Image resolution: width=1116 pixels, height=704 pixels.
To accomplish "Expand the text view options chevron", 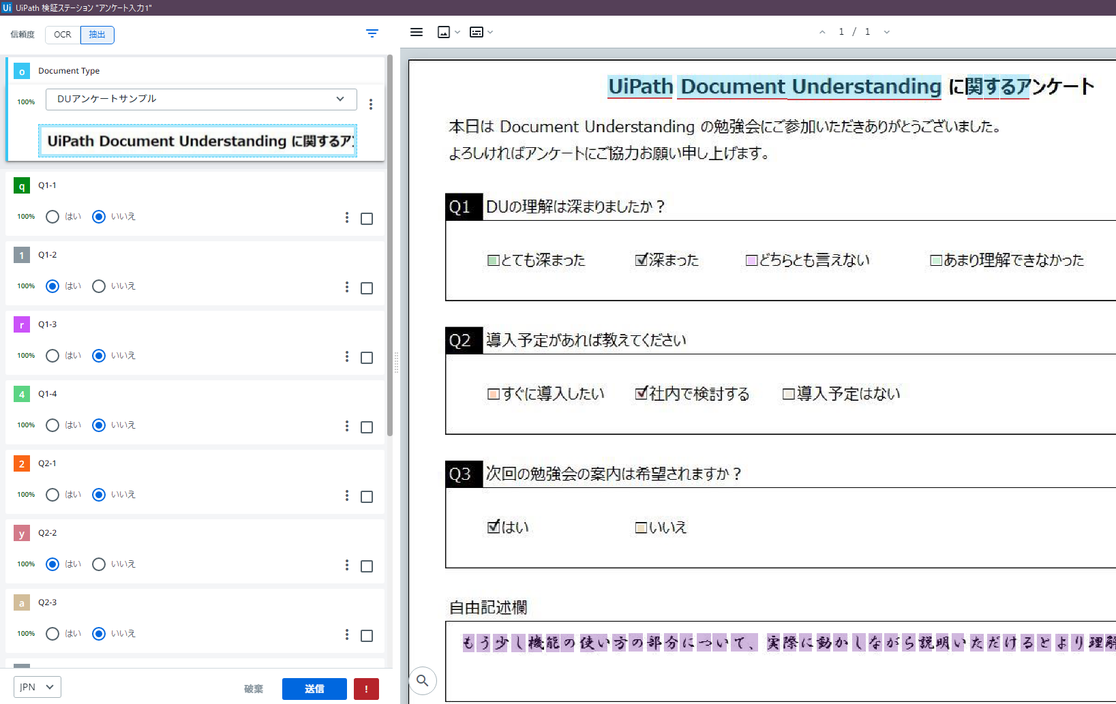I will click(x=490, y=32).
